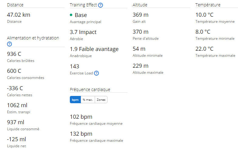Select the Fréquence cardiaque section header
Viewport: 238px width, 153px height.
click(x=90, y=90)
